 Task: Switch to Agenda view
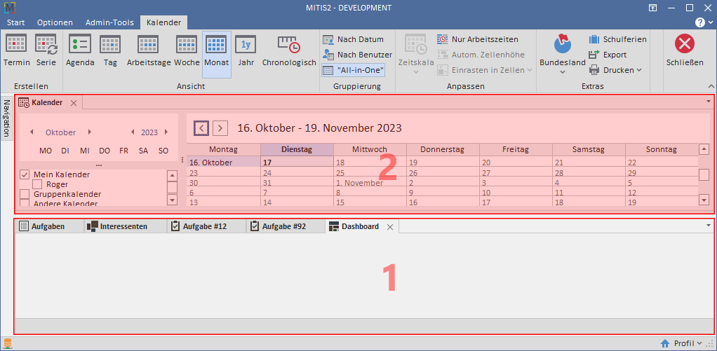(80, 50)
